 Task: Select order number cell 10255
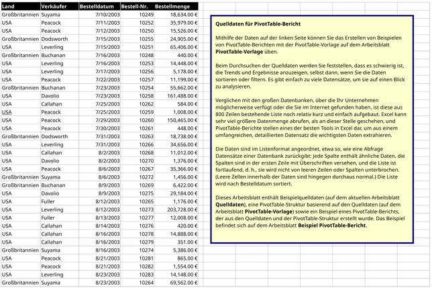(x=138, y=39)
